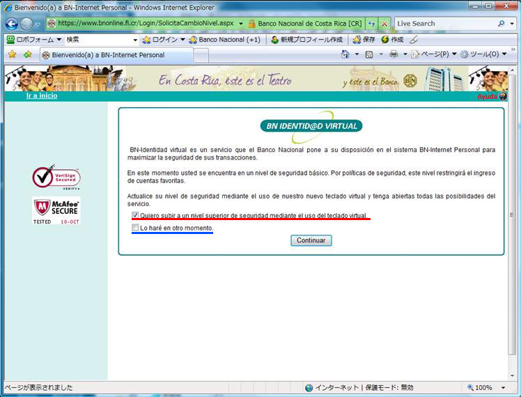
Task: Click the 100% zoom level button
Action: (x=480, y=388)
